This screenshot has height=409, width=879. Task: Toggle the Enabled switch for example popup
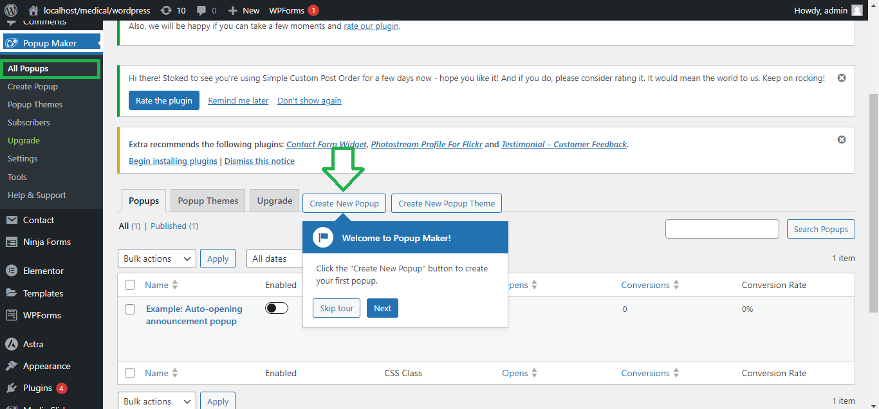(276, 309)
